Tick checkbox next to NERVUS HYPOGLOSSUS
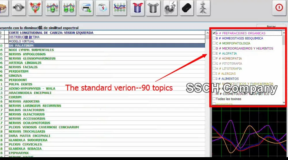Viewport: 288px width, 160px height. tap(6, 54)
